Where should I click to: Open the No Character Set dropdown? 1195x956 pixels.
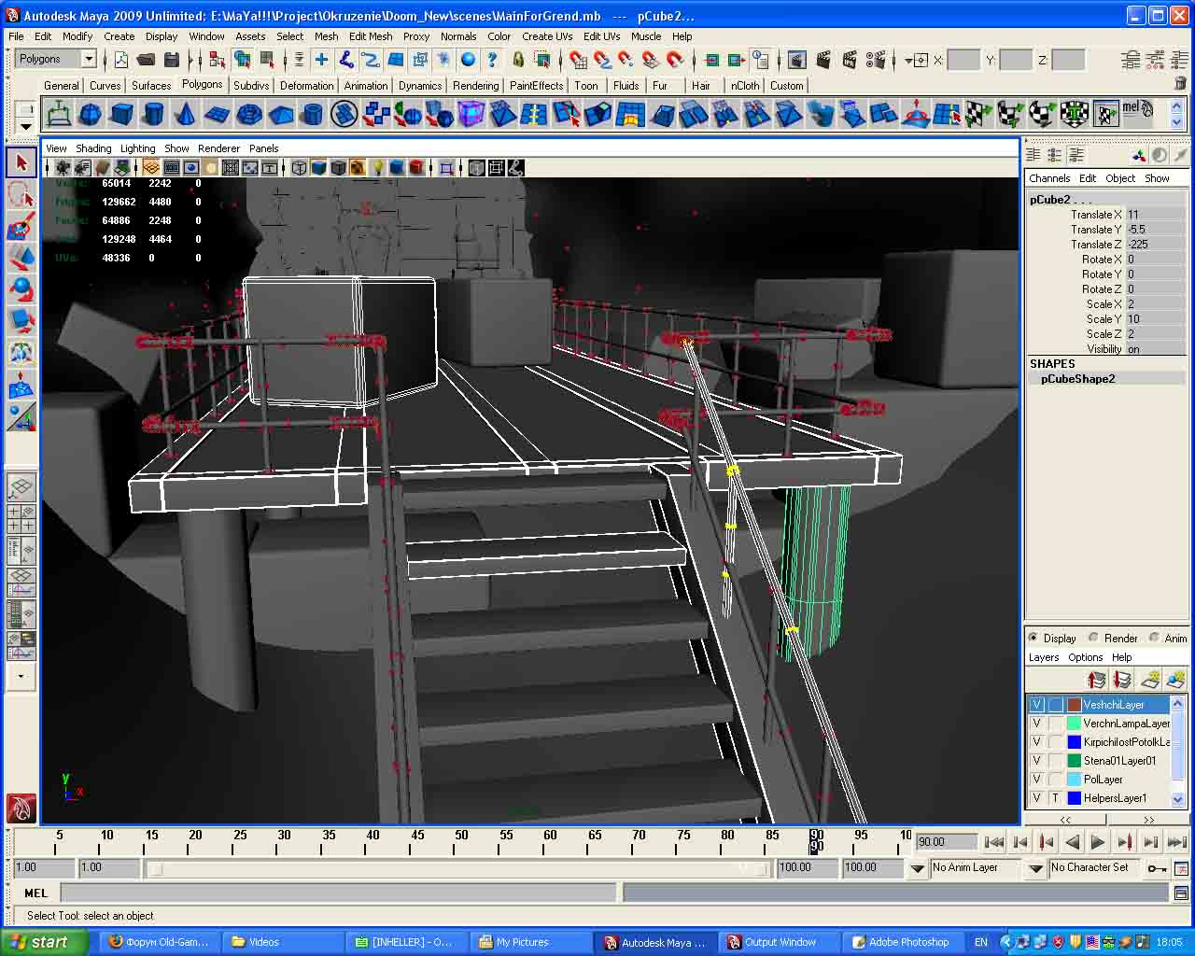1035,868
